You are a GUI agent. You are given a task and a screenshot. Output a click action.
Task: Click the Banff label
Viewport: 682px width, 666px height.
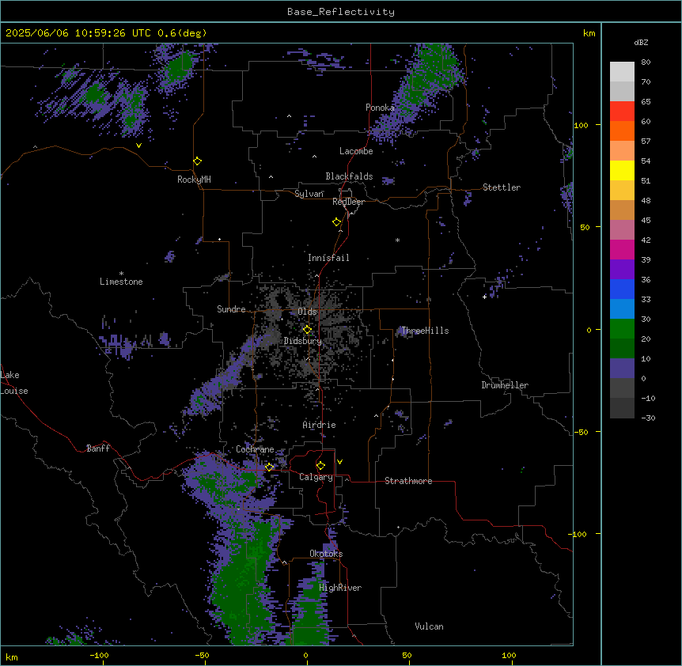(98, 448)
